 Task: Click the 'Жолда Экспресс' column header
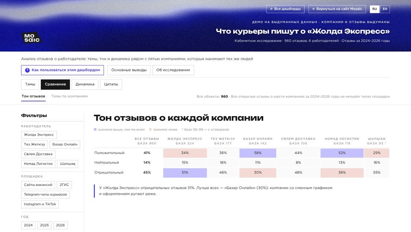coord(185,141)
